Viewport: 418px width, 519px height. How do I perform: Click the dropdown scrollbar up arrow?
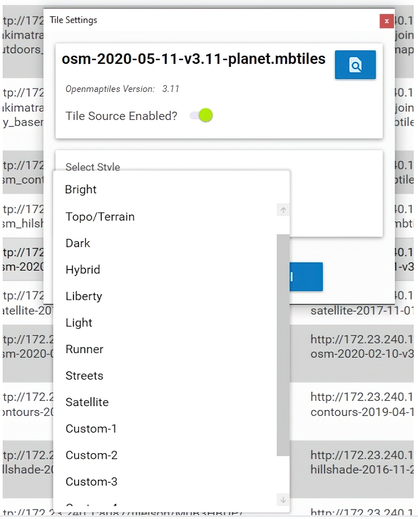coord(283,210)
